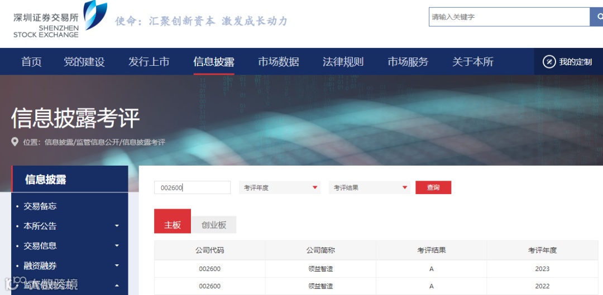Collapse the 监管信息公开 sidebar section arrow

pyautogui.click(x=117, y=286)
